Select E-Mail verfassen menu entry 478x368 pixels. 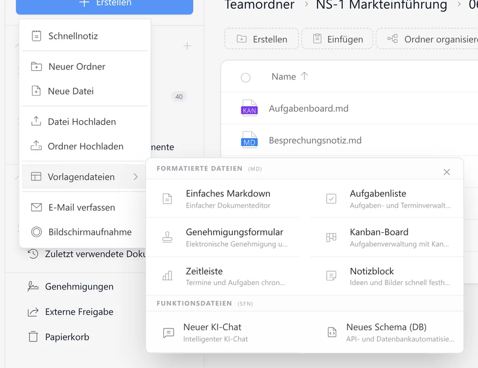(85, 207)
